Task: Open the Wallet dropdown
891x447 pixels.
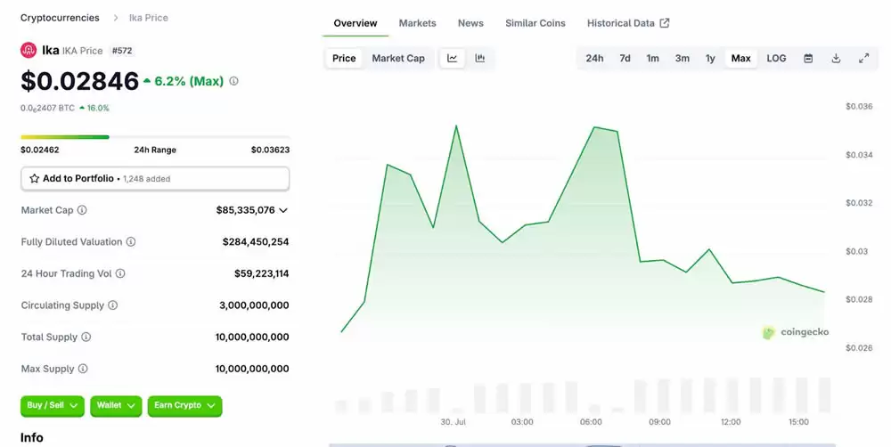Action: click(x=118, y=406)
